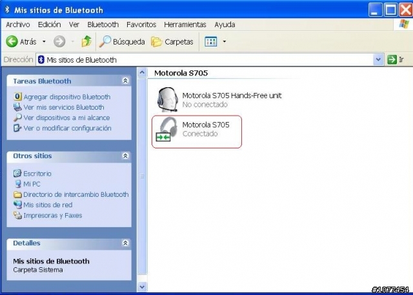Open the Atrás history dropdown arrow
Viewport: 413px width, 295px height.
click(44, 41)
